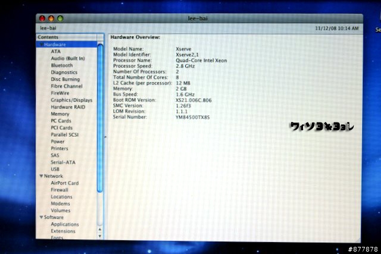The height and width of the screenshot is (254, 381).
Task: Open Printers entry
Action: coord(60,149)
